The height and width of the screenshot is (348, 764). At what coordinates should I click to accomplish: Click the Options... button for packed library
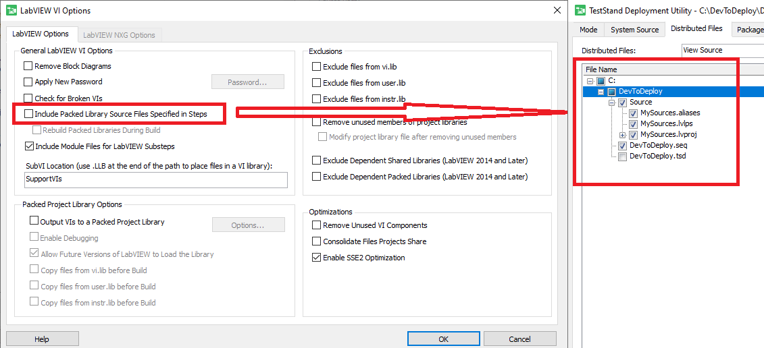point(248,225)
